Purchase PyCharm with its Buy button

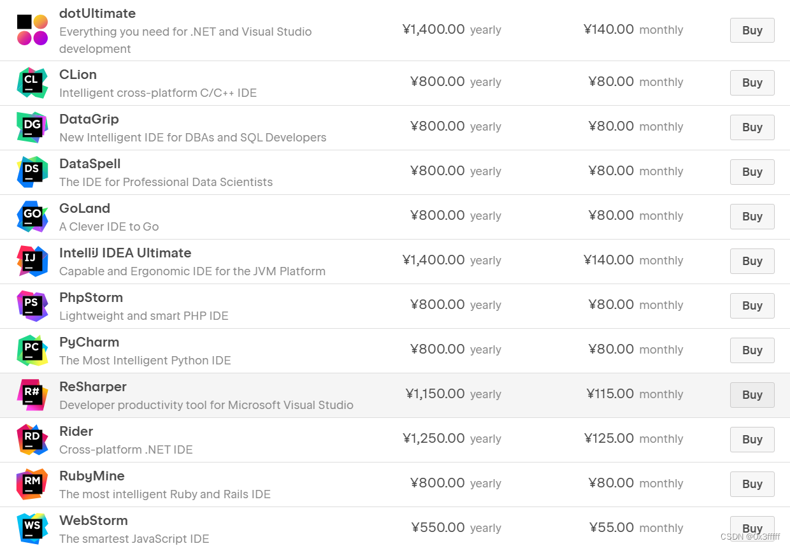tap(752, 350)
